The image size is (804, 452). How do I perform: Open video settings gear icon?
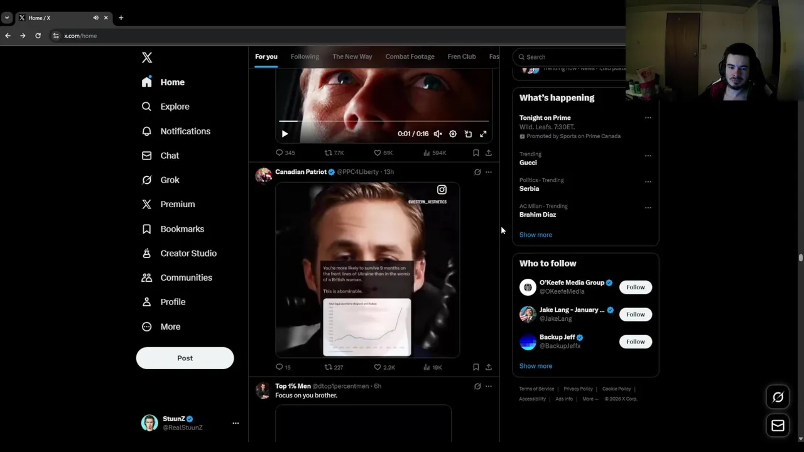[453, 134]
